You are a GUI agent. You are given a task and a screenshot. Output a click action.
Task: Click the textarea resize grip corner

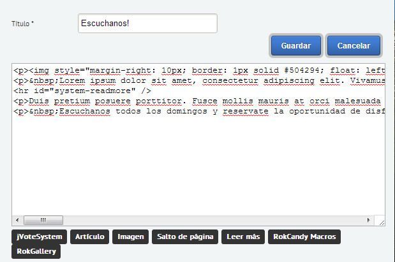(382, 222)
